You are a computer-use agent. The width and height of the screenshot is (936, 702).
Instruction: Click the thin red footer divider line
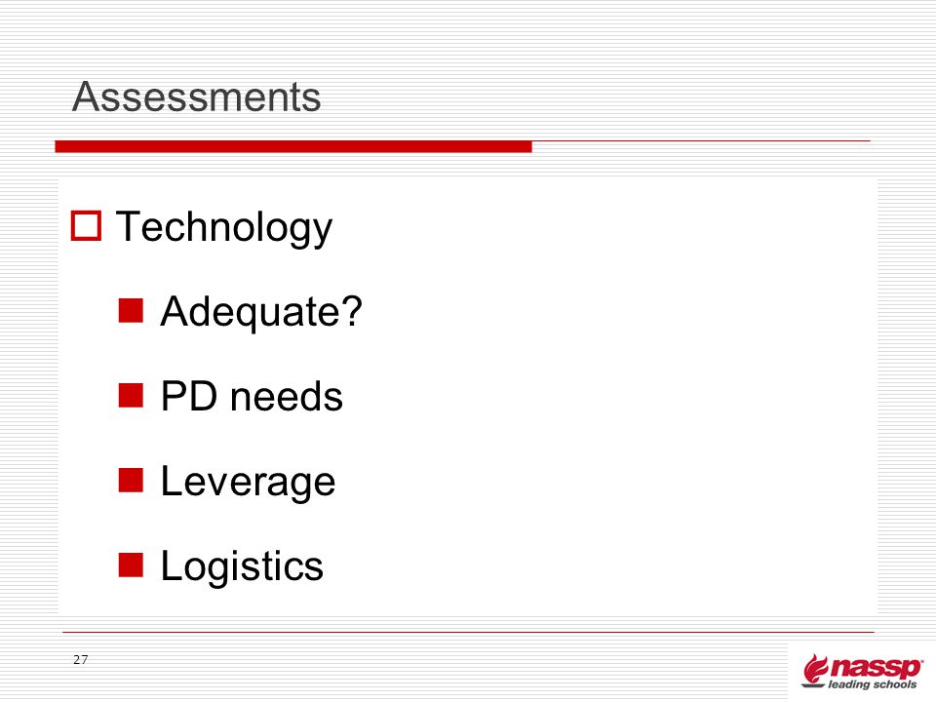pyautogui.click(x=468, y=632)
